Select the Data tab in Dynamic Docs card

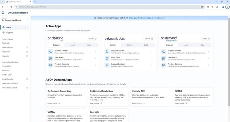tap(146, 45)
